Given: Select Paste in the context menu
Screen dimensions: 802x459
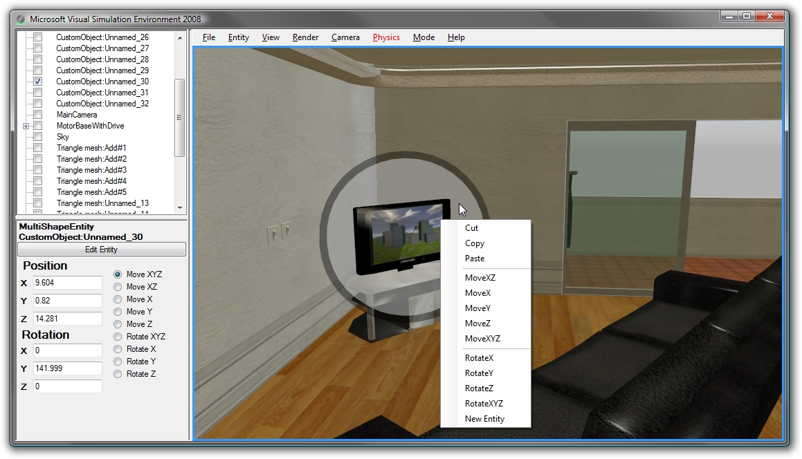Looking at the screenshot, I should coord(473,258).
